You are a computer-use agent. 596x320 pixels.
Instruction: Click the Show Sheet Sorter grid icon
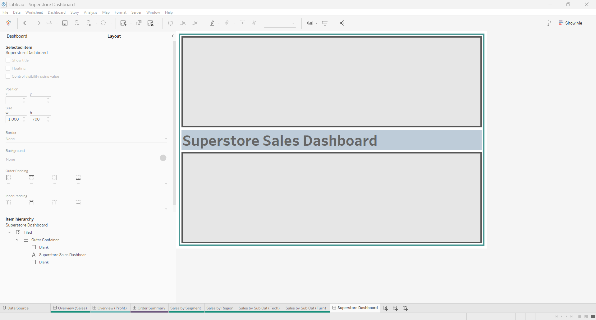[x=580, y=317]
